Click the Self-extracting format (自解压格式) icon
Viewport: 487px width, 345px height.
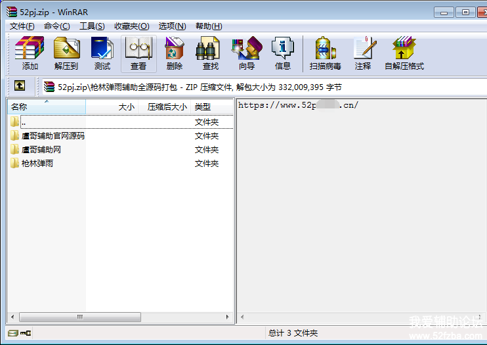pyautogui.click(x=404, y=53)
